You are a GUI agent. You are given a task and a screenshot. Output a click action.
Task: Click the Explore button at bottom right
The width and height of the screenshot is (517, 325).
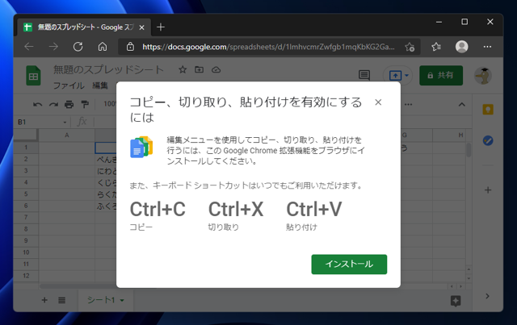click(456, 301)
